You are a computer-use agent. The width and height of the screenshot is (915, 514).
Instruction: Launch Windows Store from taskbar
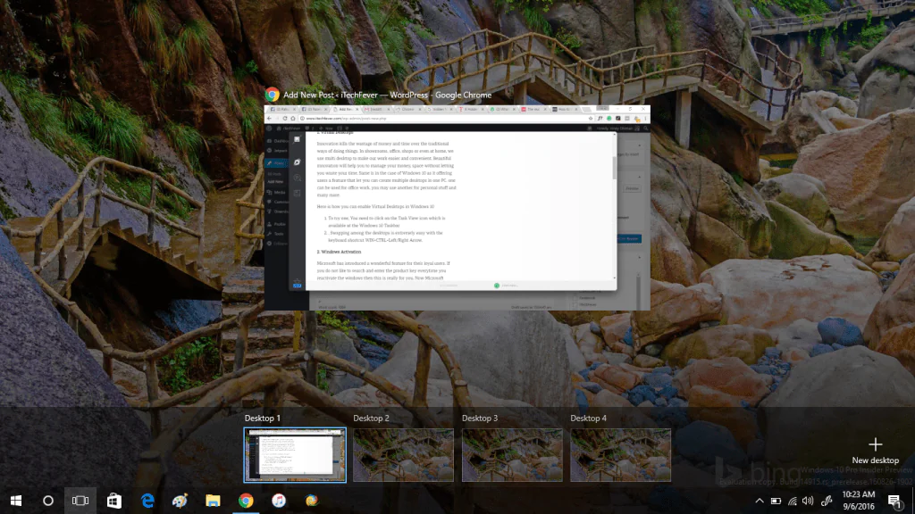(x=113, y=501)
